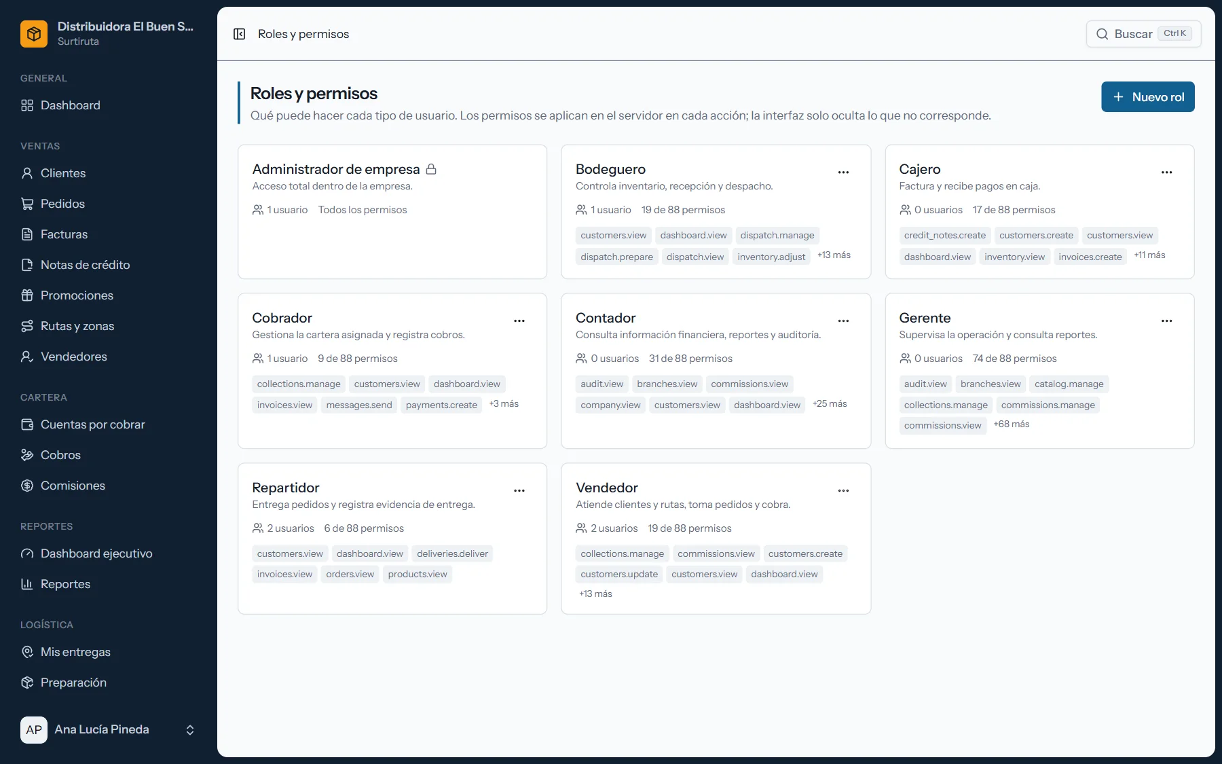This screenshot has height=764, width=1222.
Task: Click Bodeguero's inventory.adjust permission tag
Action: click(771, 257)
